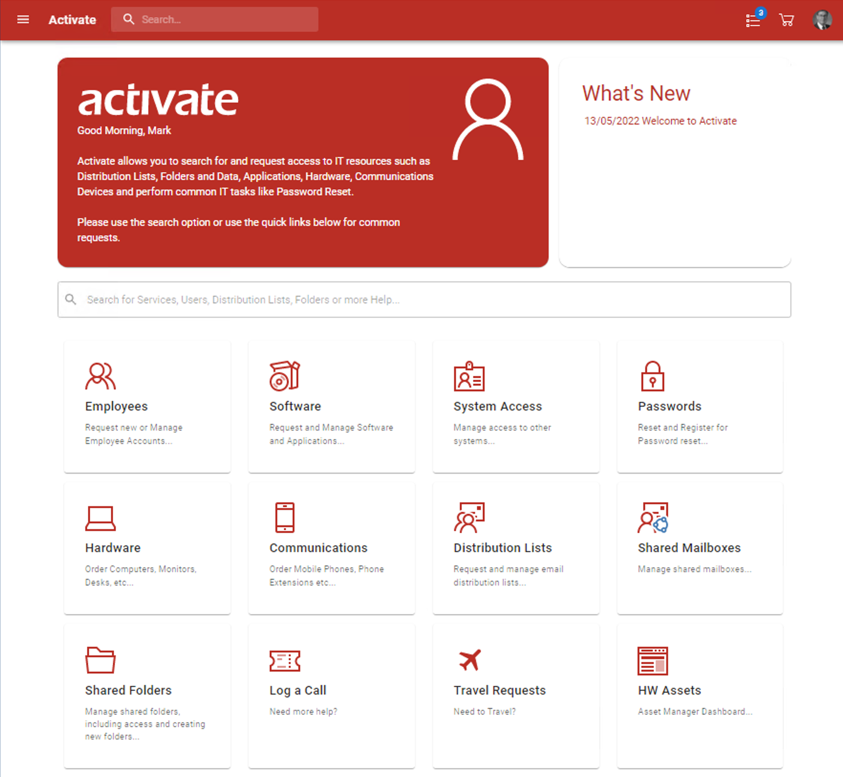Click 'Need to Travel?' text
The height and width of the screenshot is (777, 843).
point(485,711)
